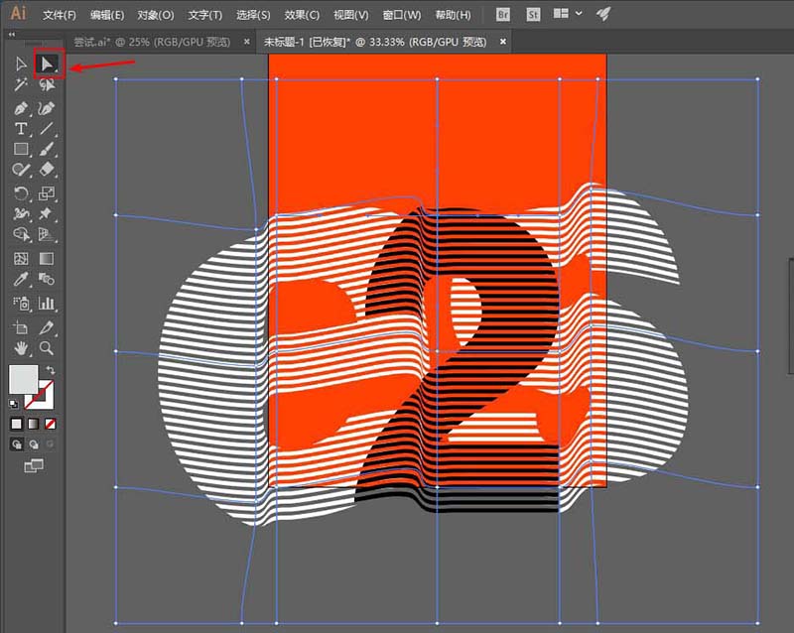Activate the Type tool
Screen dimensions: 794x633
point(21,129)
